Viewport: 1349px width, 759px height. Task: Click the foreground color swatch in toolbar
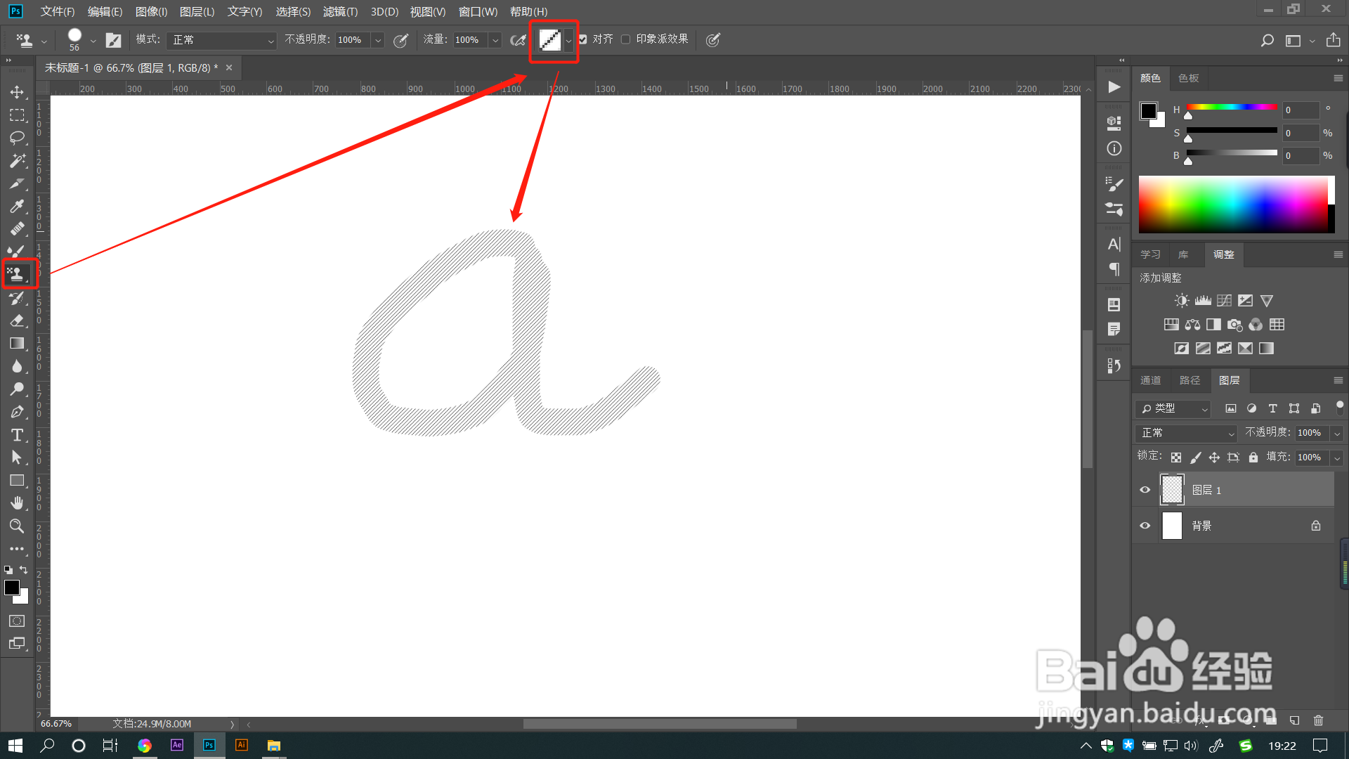tap(11, 588)
